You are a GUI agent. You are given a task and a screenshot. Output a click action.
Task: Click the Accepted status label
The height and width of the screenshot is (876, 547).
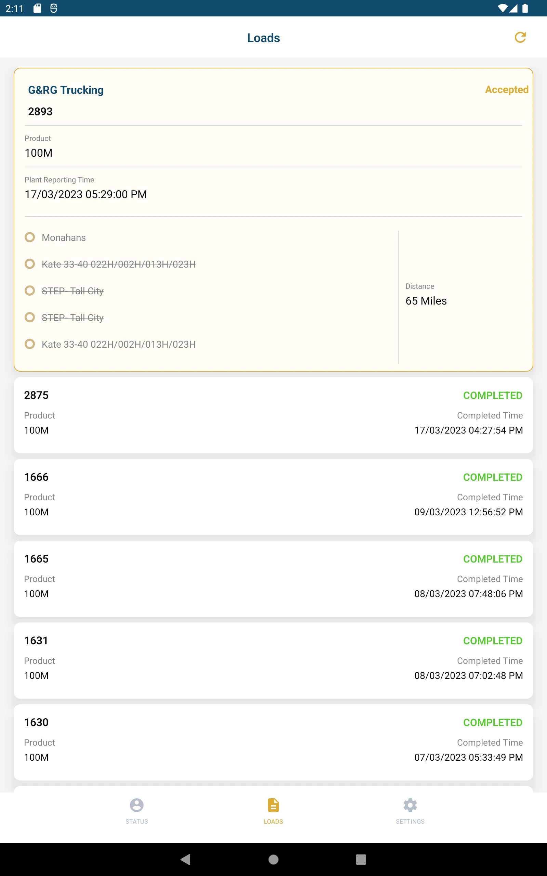tap(506, 89)
